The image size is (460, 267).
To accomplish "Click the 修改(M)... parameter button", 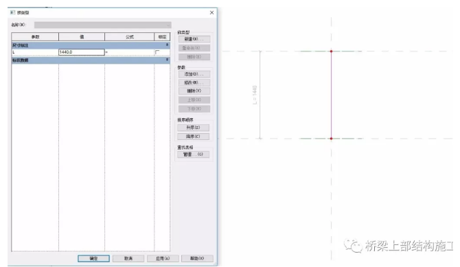I will pyautogui.click(x=194, y=82).
